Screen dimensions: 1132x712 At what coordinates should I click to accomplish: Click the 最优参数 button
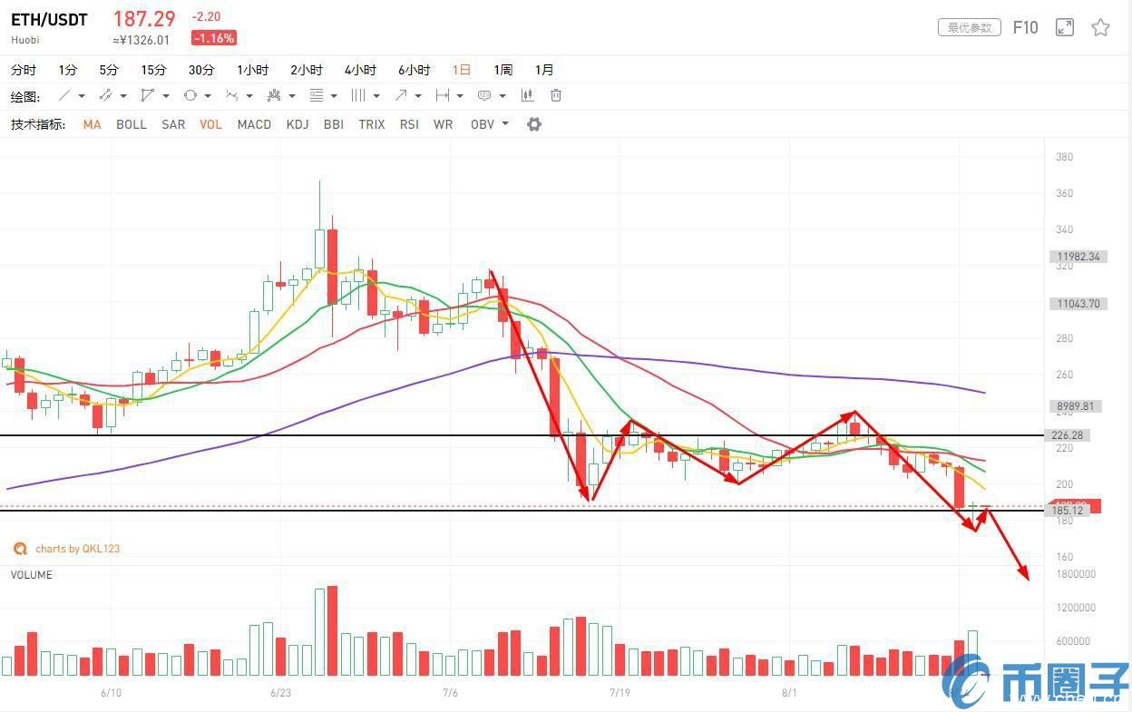969,27
